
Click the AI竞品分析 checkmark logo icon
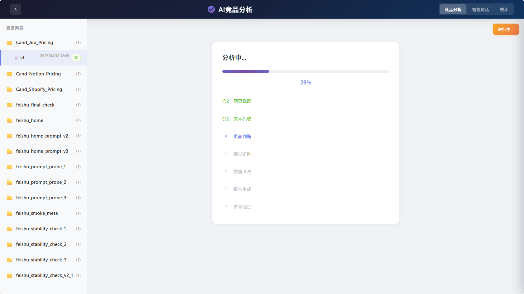pyautogui.click(x=211, y=9)
